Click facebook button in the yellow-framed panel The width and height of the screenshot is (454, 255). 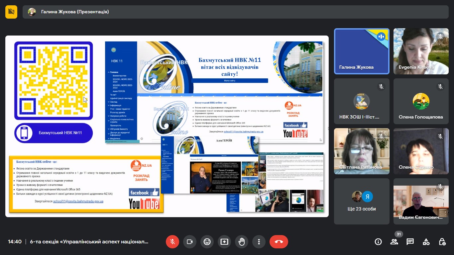144,192
